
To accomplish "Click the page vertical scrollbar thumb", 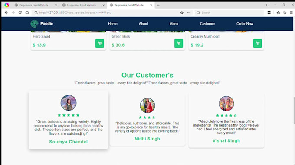I will tap(294, 111).
